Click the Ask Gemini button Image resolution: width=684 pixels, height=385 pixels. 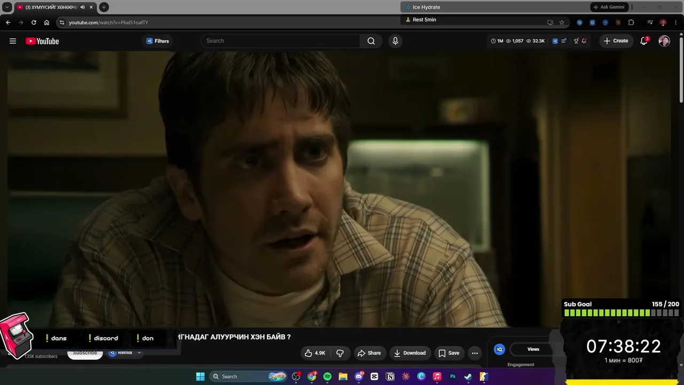[x=609, y=7]
